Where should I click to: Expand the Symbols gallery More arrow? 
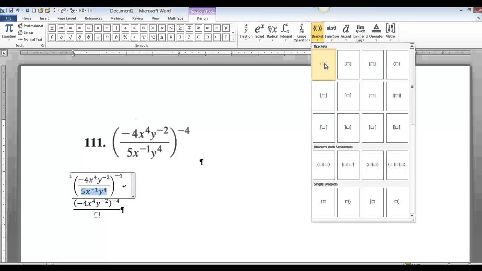click(233, 38)
